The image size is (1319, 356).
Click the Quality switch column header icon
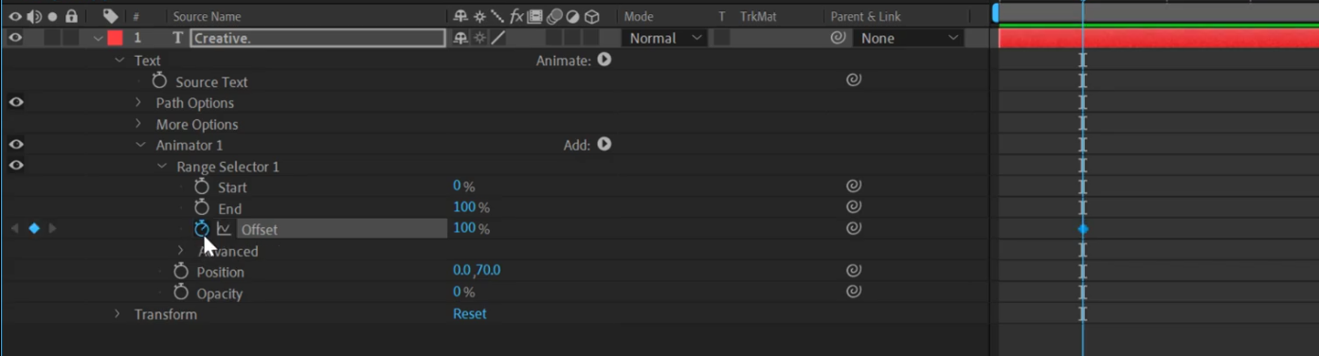(497, 16)
